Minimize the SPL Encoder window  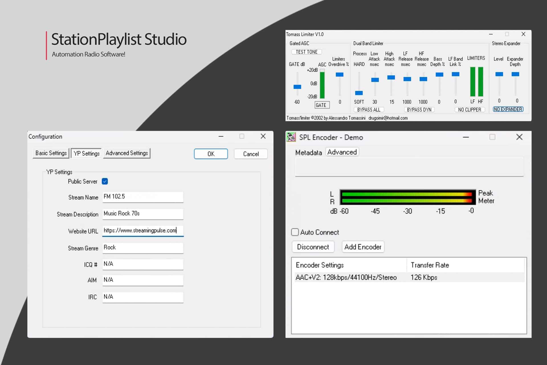tap(466, 137)
